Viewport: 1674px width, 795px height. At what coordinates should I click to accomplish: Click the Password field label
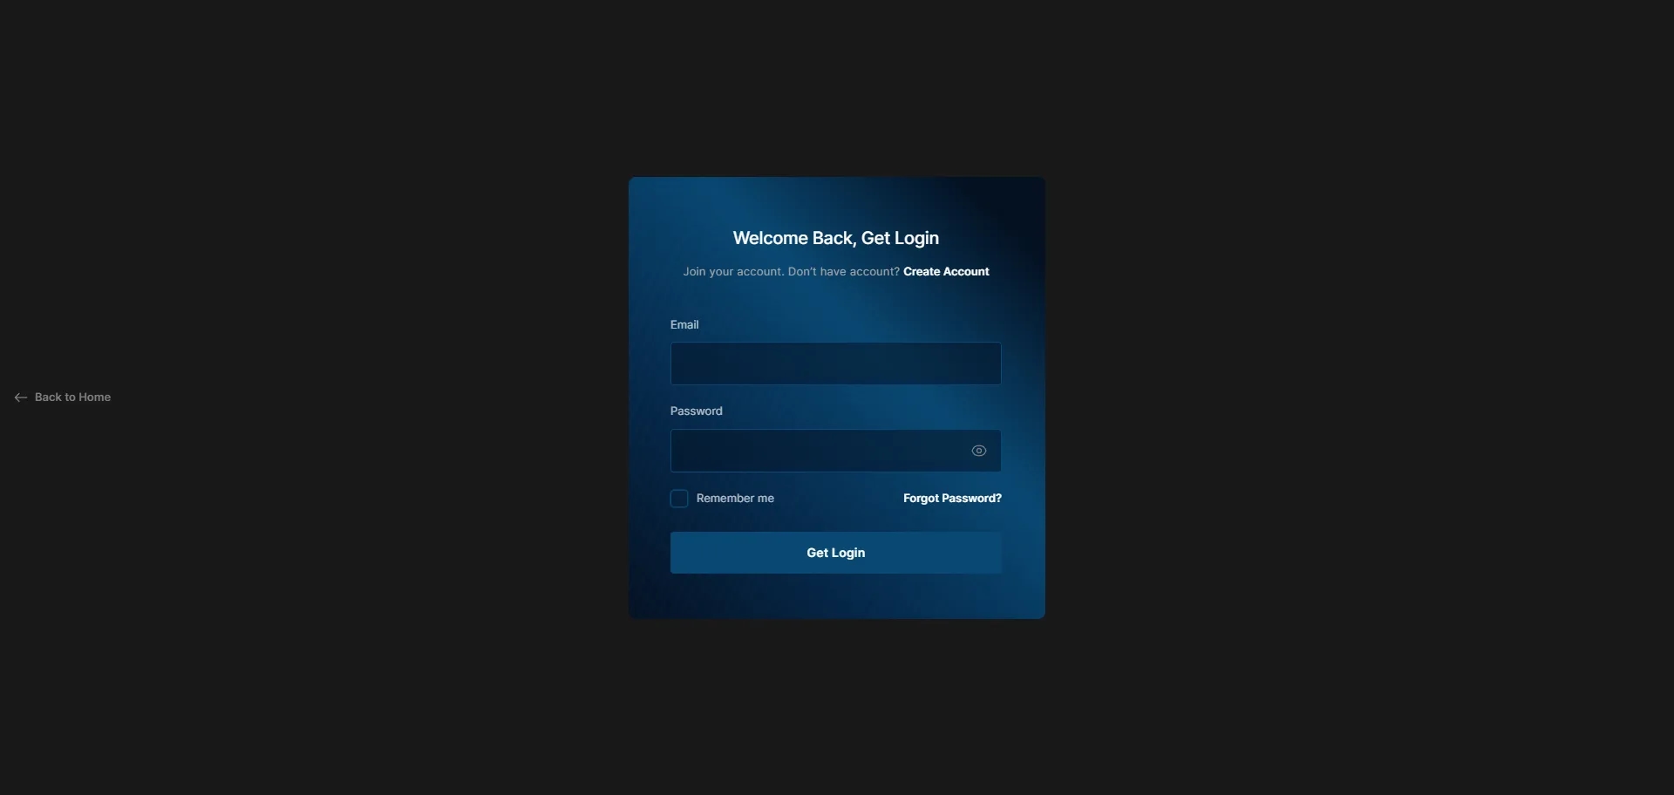696,411
